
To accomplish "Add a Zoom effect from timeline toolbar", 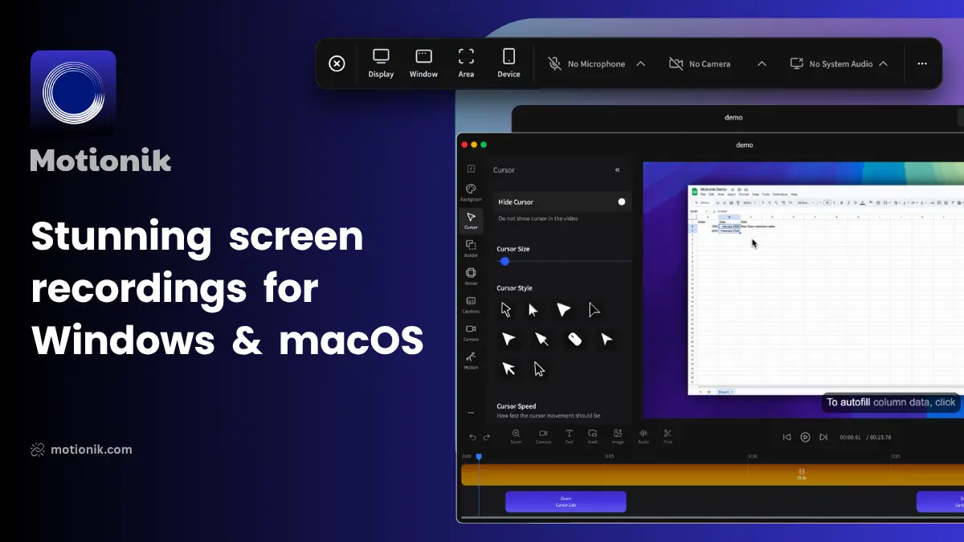I will click(516, 436).
